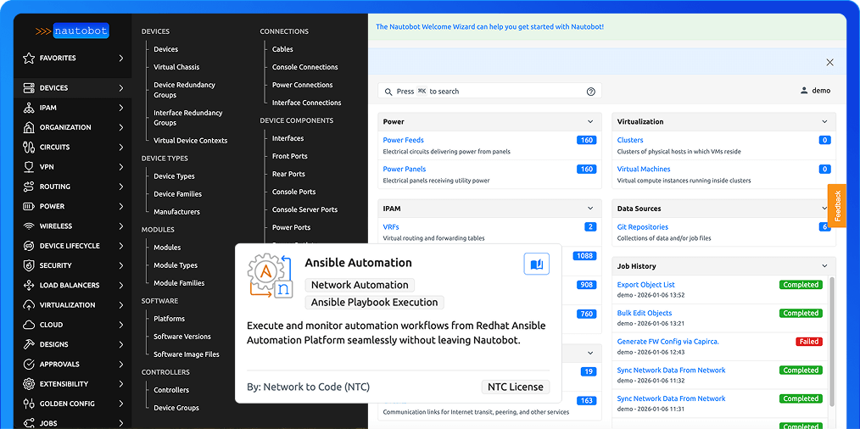Dismiss the banner with the X icon
860x429 pixels.
point(829,62)
